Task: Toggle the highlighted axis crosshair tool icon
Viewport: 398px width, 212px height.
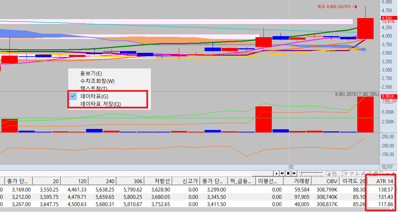Action: click(x=346, y=173)
